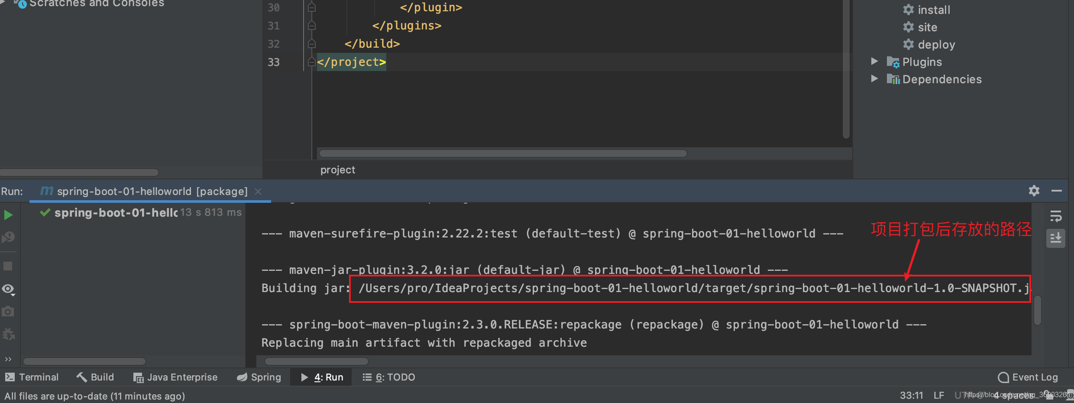The image size is (1074, 403).
Task: Fold the plugins block at line 31
Action: coord(311,26)
